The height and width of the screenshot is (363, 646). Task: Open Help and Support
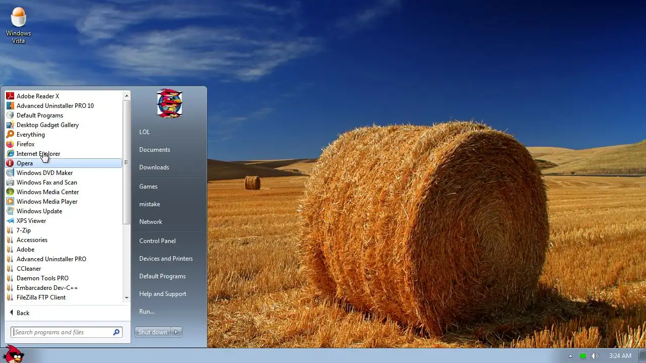(163, 293)
